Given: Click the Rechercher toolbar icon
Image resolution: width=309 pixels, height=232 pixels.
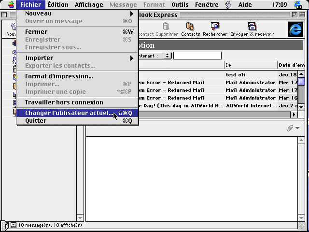Looking at the screenshot, I should point(215,26).
